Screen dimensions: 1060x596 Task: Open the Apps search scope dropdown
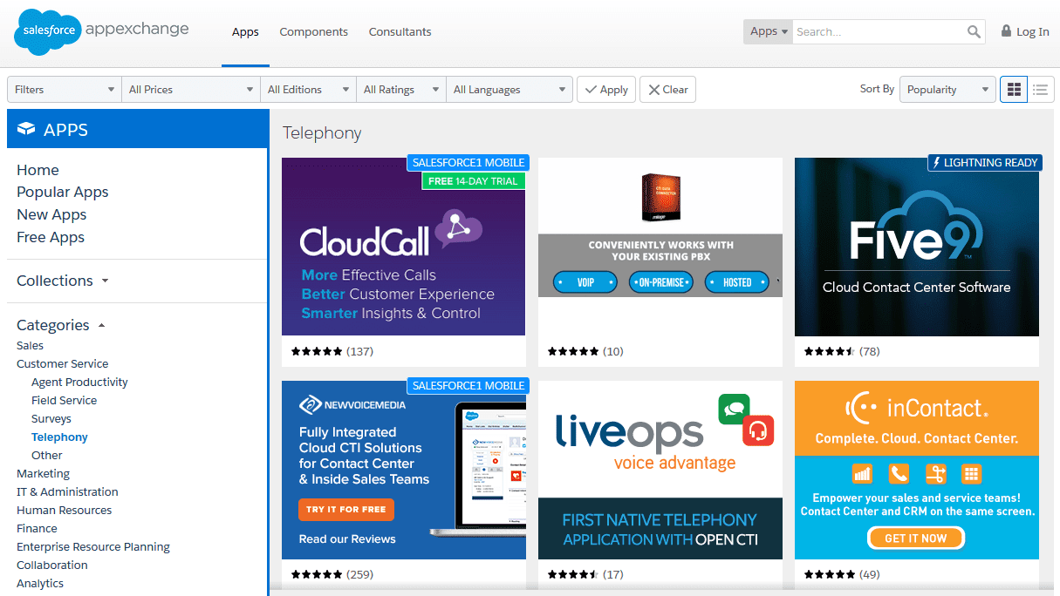click(768, 31)
